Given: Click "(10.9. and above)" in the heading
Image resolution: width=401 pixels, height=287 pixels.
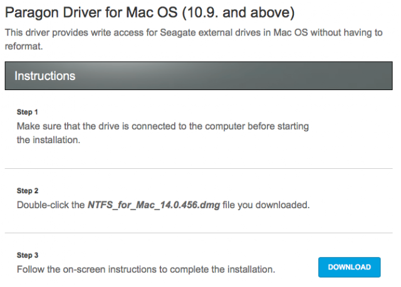Looking at the screenshot, I should pos(238,13).
